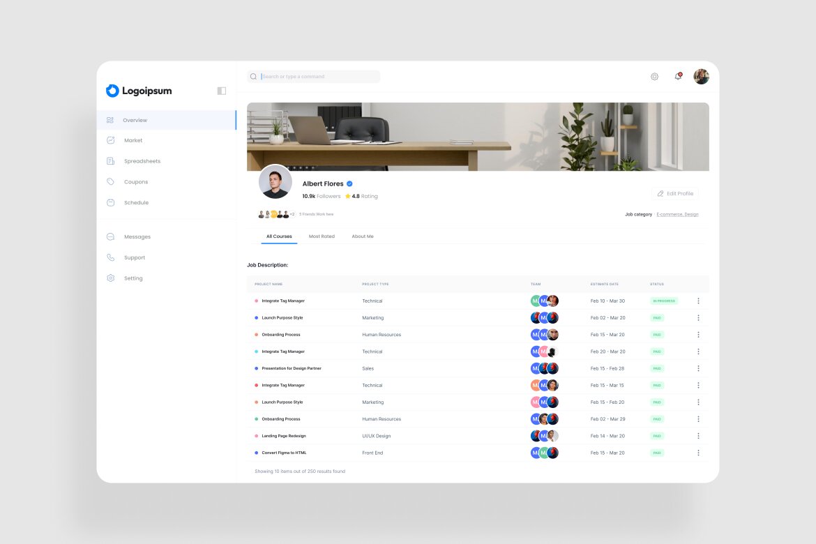The width and height of the screenshot is (816, 544).
Task: Select the Overview icon in the sidebar
Action: click(109, 120)
